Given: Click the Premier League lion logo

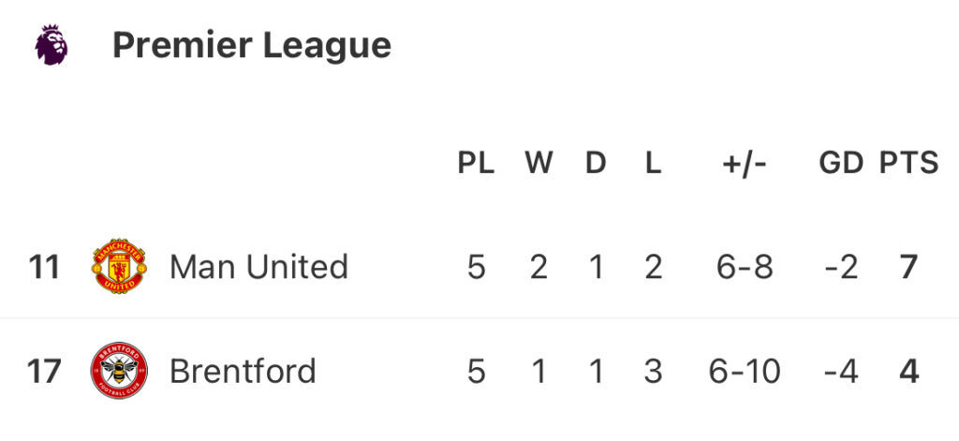Looking at the screenshot, I should (x=52, y=45).
